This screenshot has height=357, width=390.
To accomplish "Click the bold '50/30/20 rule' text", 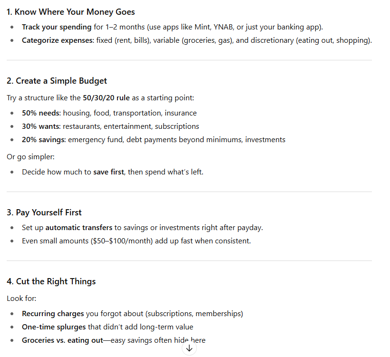I will pos(106,98).
